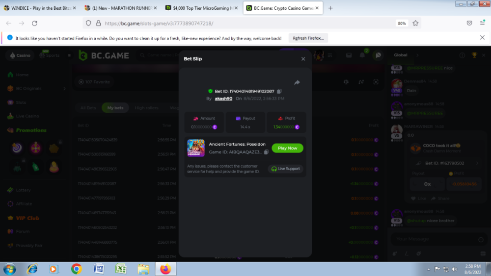Open akash90 user profile link

(223, 99)
